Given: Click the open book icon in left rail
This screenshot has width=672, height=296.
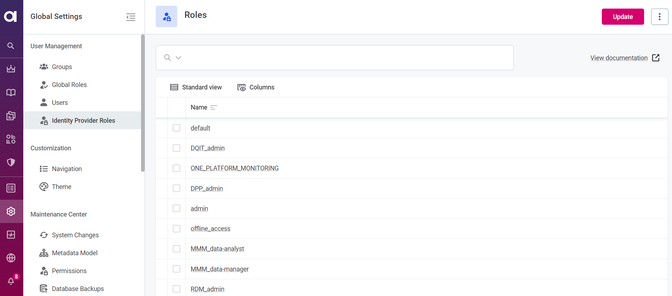Looking at the screenshot, I should point(11,92).
